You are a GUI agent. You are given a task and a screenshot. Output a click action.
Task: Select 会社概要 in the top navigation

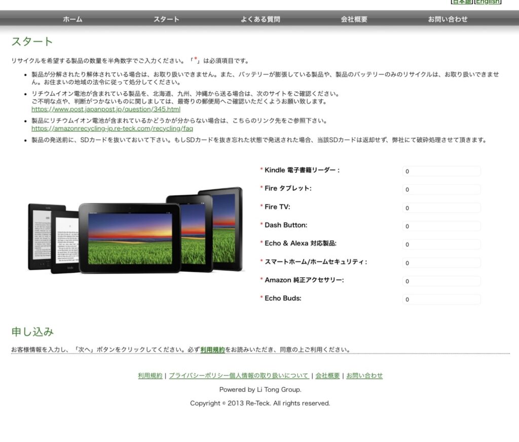pos(354,19)
